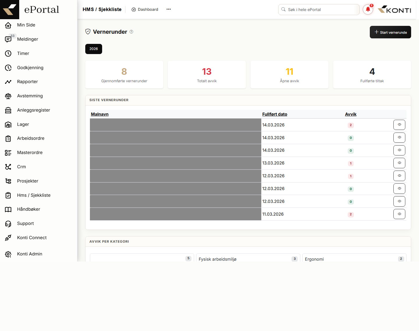Click the count badge 3 on Fysisk arbeidsmiljø
The height and width of the screenshot is (331, 419).
294,259
